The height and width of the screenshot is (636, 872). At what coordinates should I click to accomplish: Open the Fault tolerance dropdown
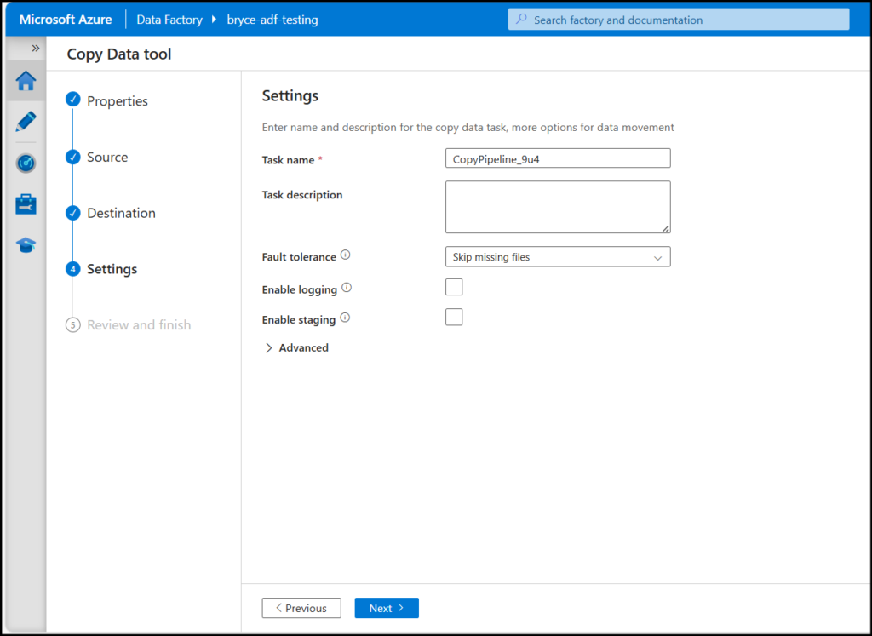tap(558, 256)
